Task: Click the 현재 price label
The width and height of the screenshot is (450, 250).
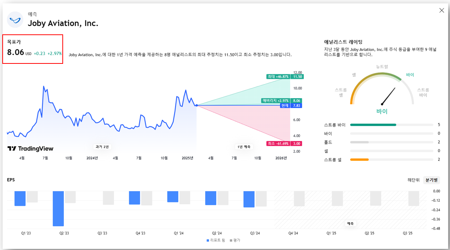Action: 285,105
